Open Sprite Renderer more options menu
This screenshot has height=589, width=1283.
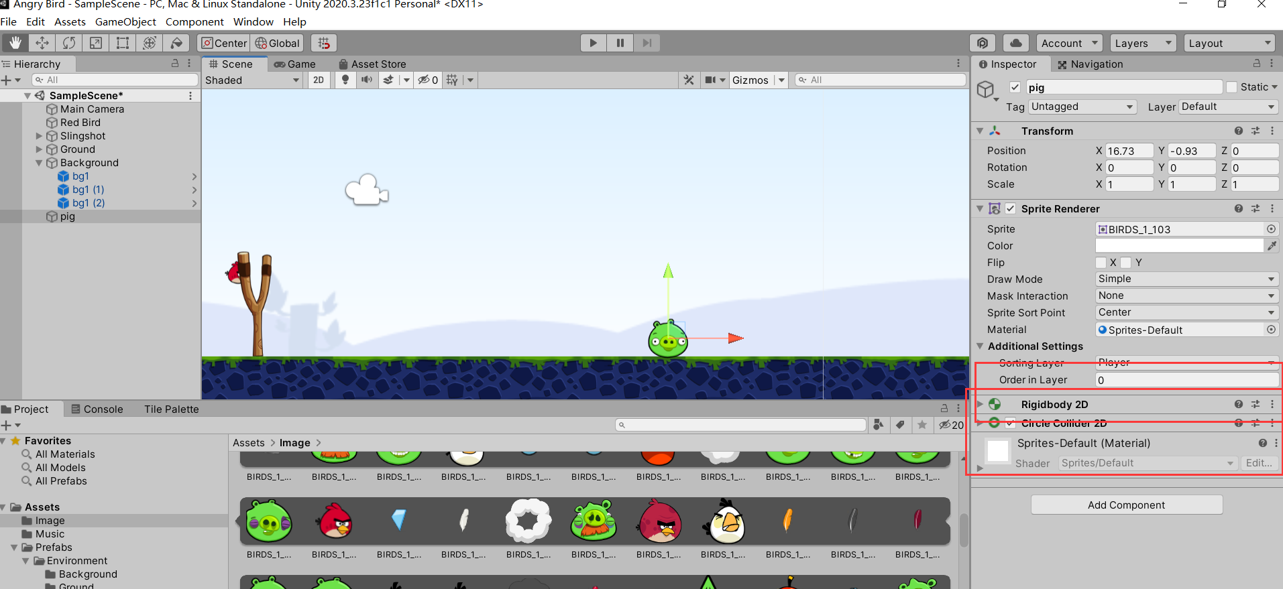click(1272, 208)
